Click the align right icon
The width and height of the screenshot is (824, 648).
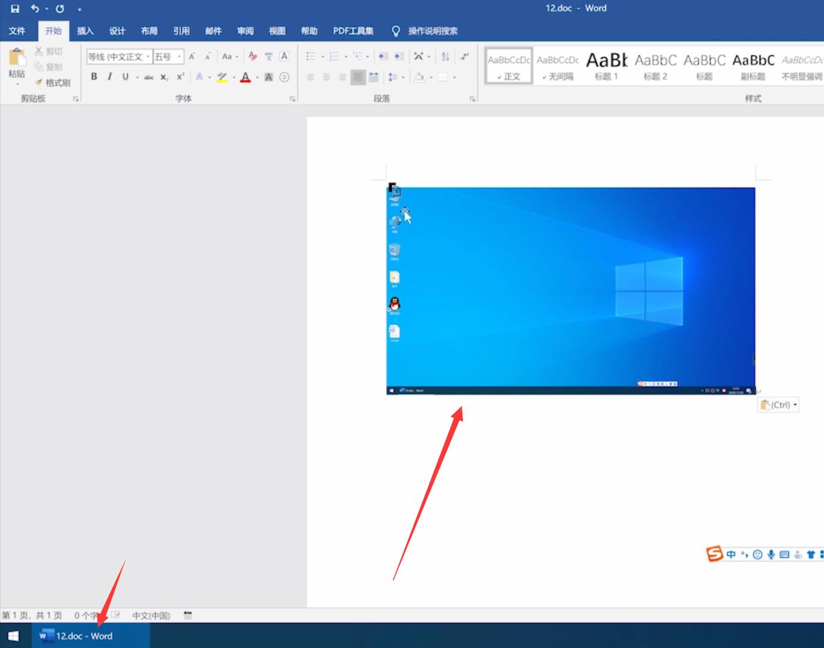click(x=342, y=77)
